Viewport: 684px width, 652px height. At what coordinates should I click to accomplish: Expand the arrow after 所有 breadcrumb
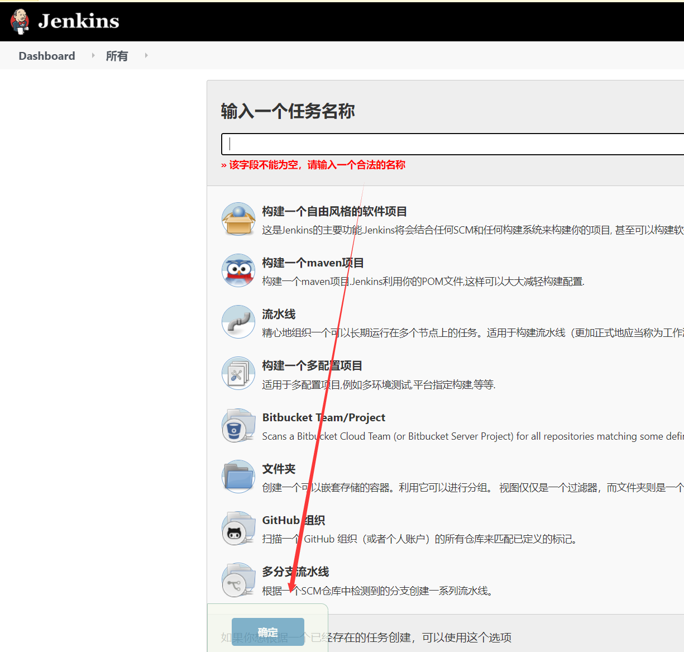click(x=146, y=55)
